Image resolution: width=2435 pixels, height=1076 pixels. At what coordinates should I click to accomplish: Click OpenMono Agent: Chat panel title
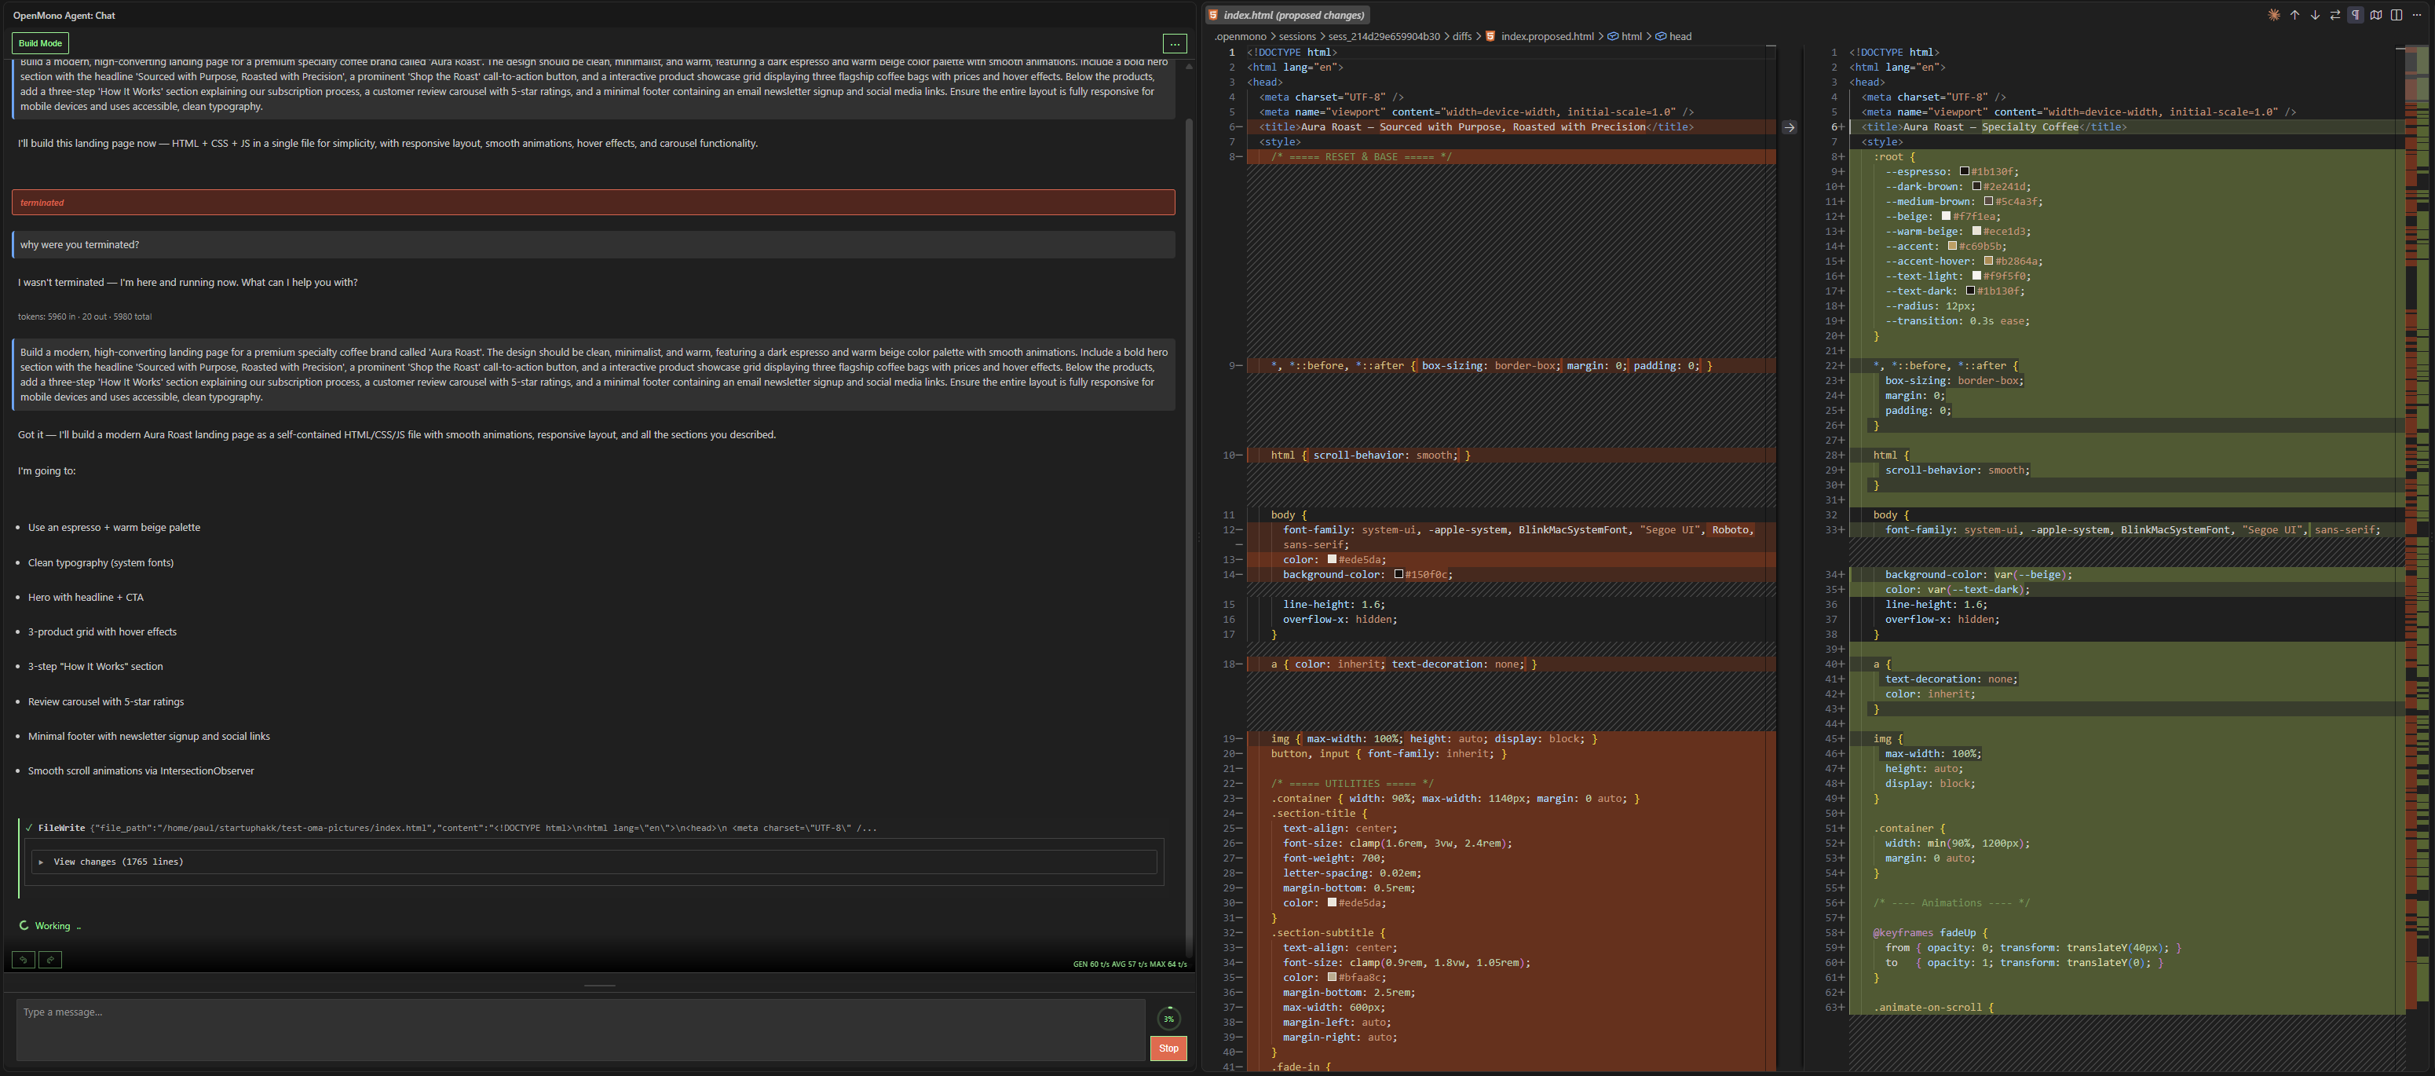click(64, 15)
